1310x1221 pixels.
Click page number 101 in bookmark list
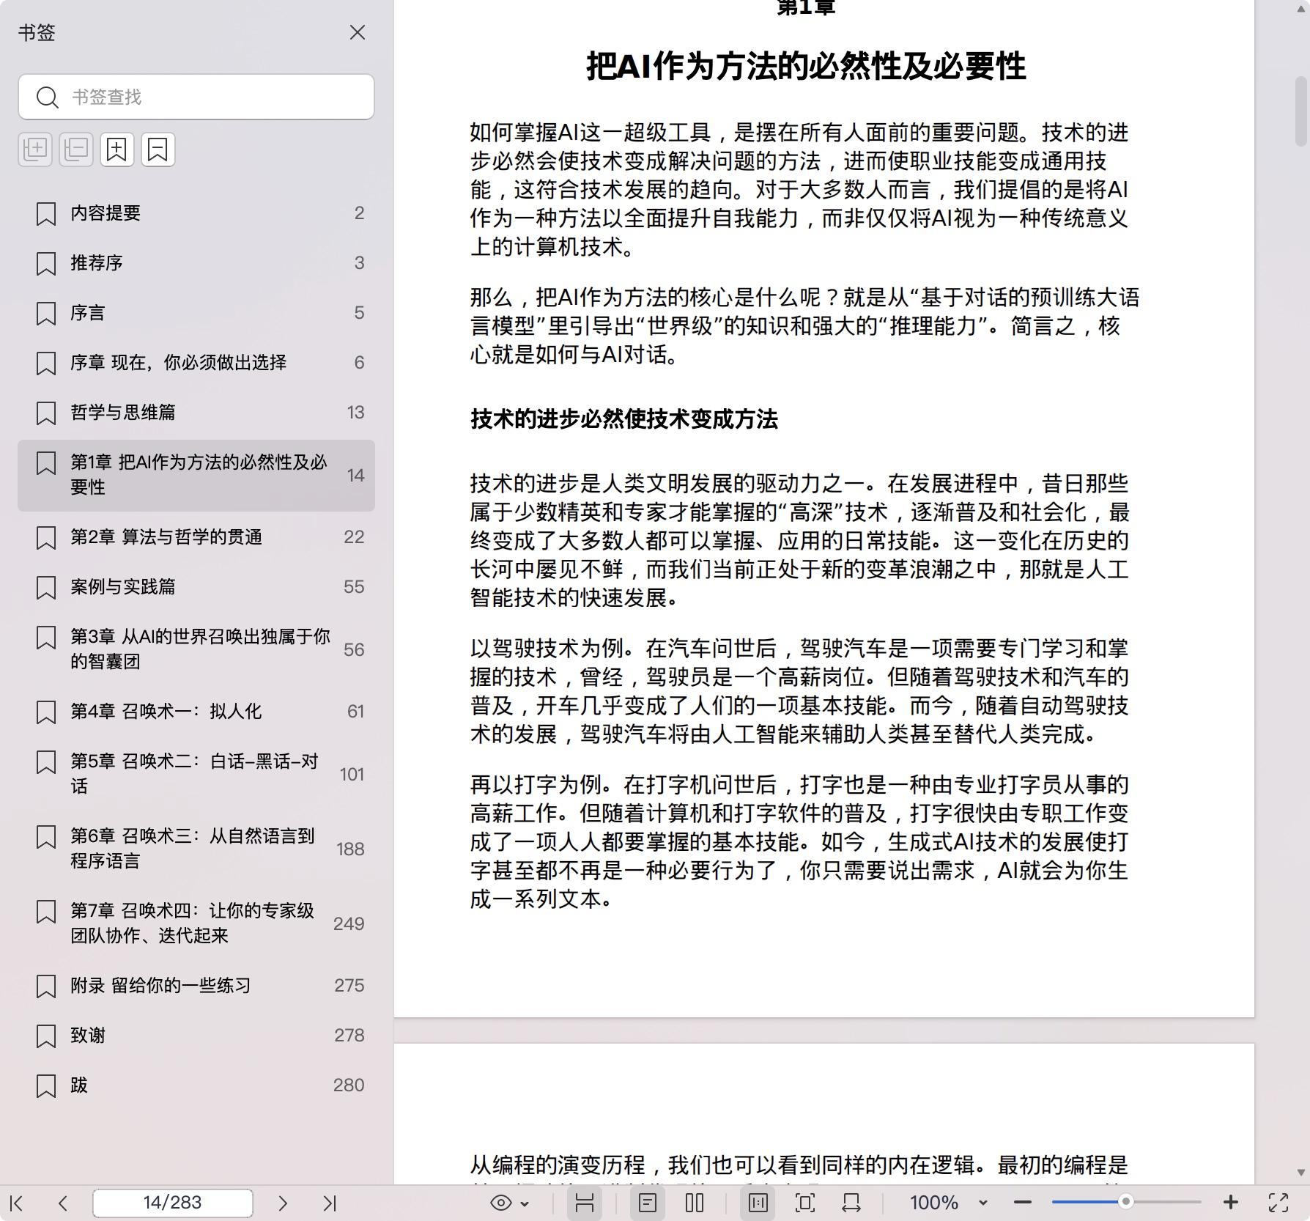352,774
